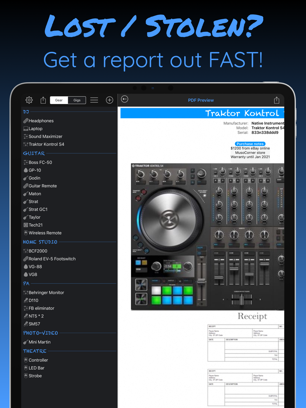Screen dimensions: 306x408
Task: Click the VG-88 icon
Action: click(26, 267)
